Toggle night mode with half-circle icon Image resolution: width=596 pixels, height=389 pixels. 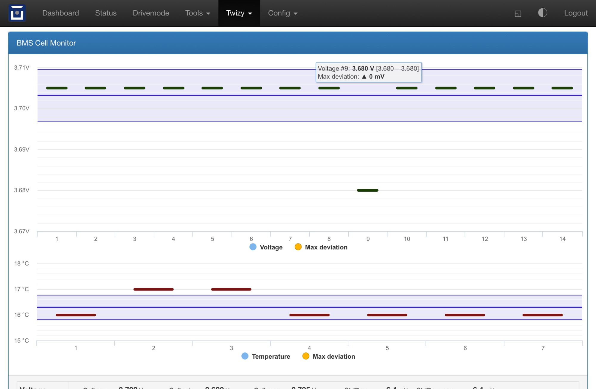(x=542, y=13)
